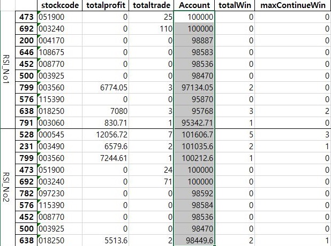
Task: Select Account value 101035.6
Action: coord(194,147)
